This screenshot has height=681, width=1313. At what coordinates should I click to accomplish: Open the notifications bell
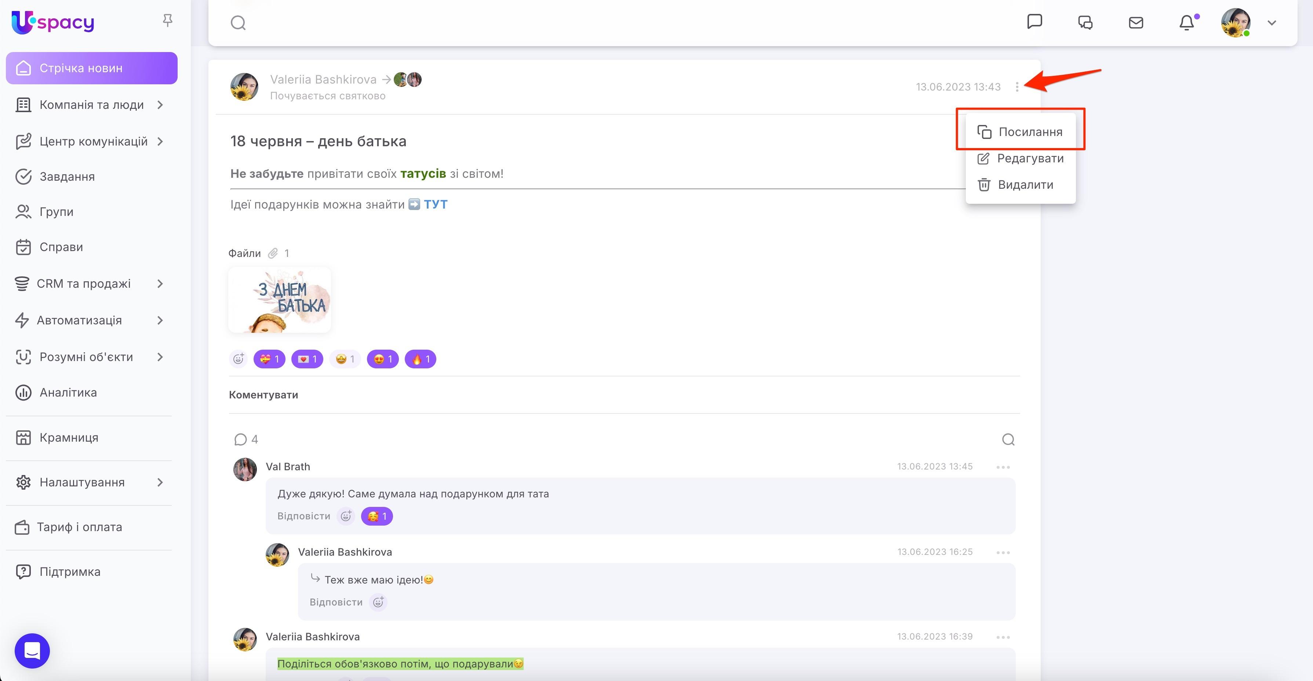click(1187, 23)
